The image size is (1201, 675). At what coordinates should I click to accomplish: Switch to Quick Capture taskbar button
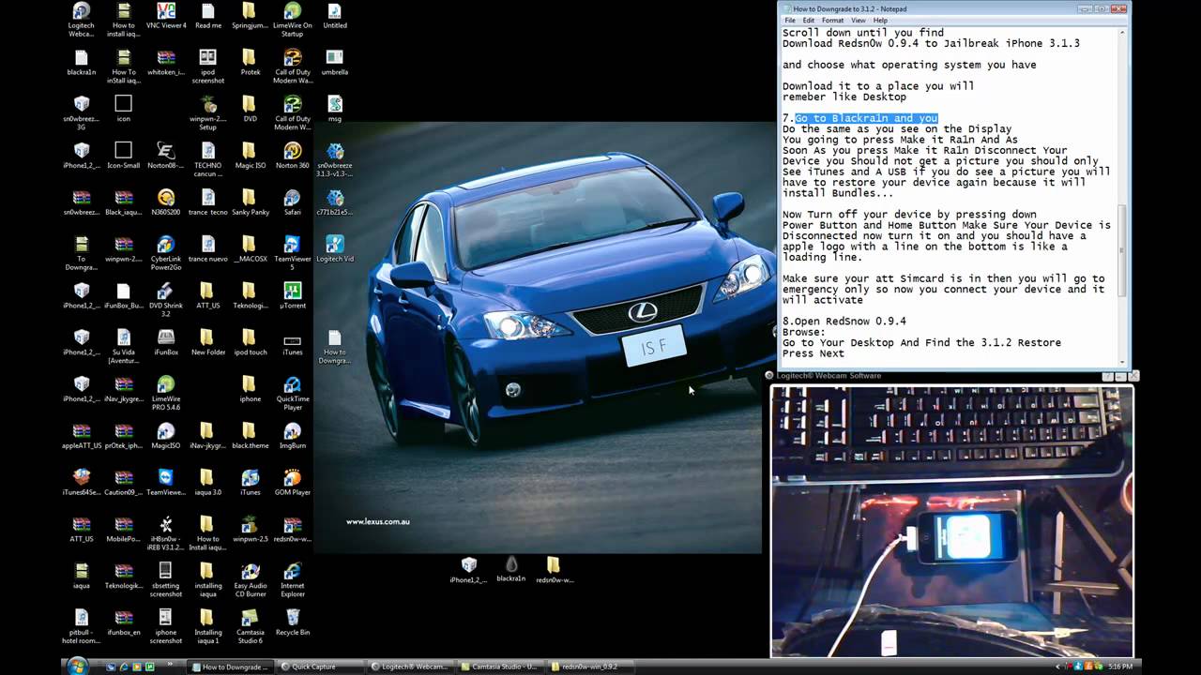click(x=323, y=667)
